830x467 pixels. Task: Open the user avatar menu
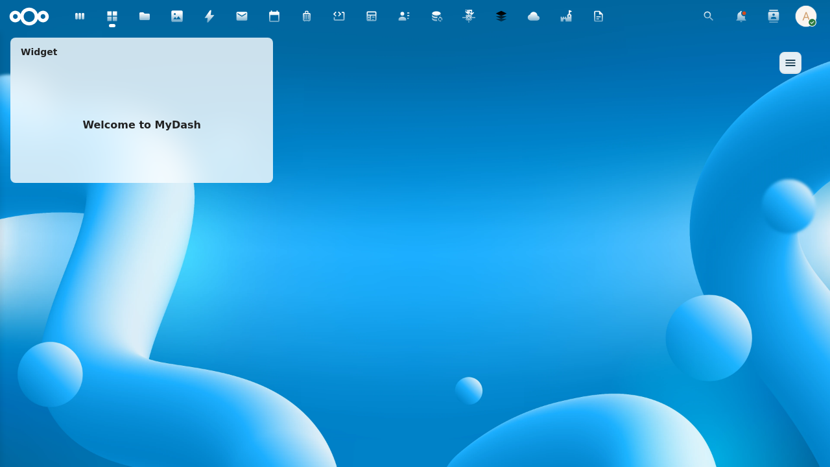click(x=806, y=16)
